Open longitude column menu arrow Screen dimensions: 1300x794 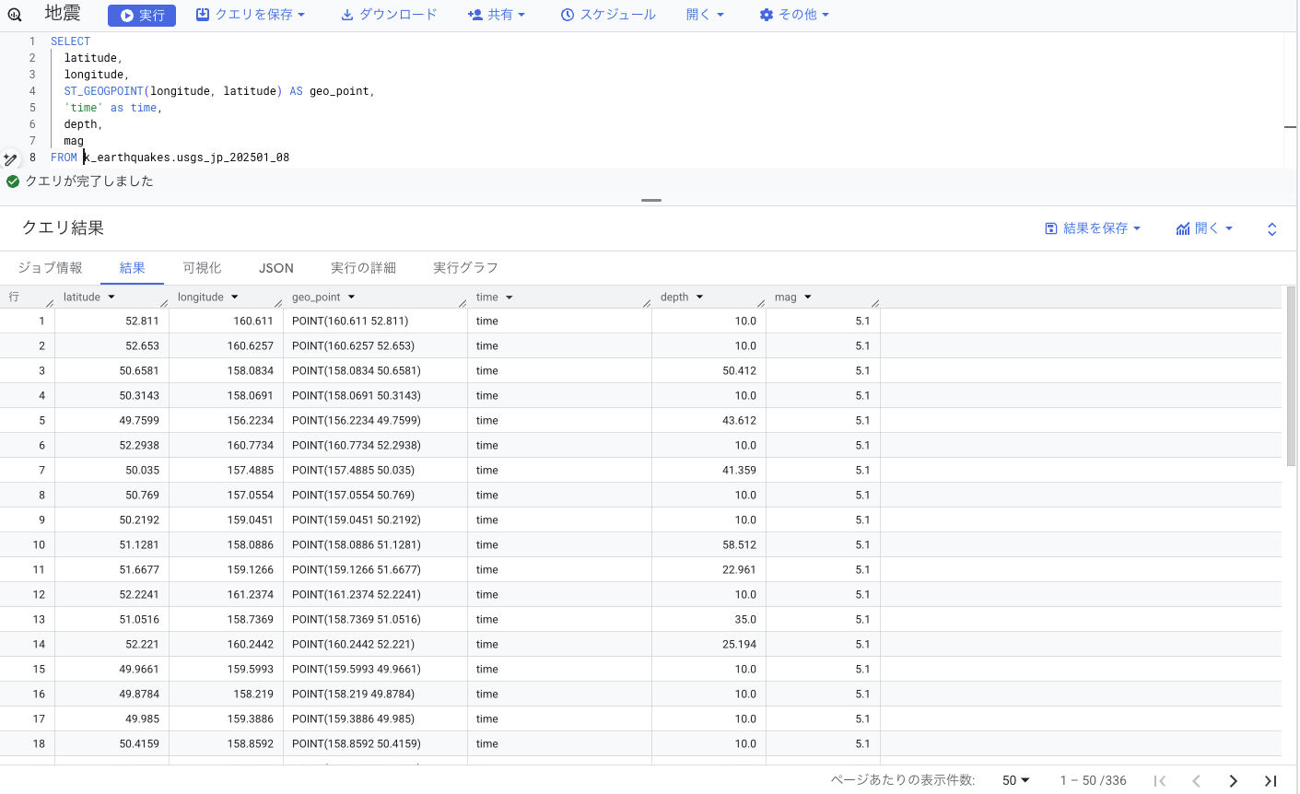pyautogui.click(x=235, y=298)
